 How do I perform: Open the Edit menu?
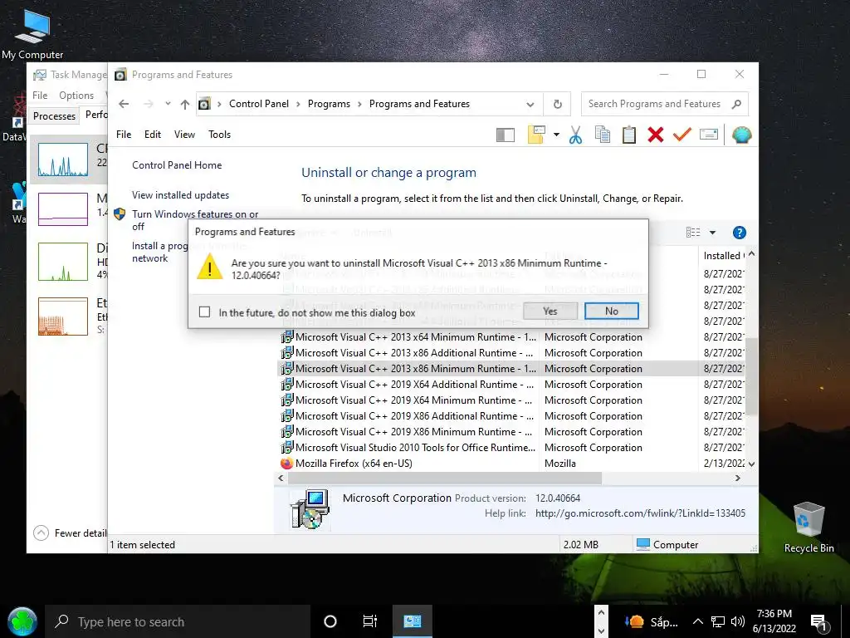[x=153, y=135]
